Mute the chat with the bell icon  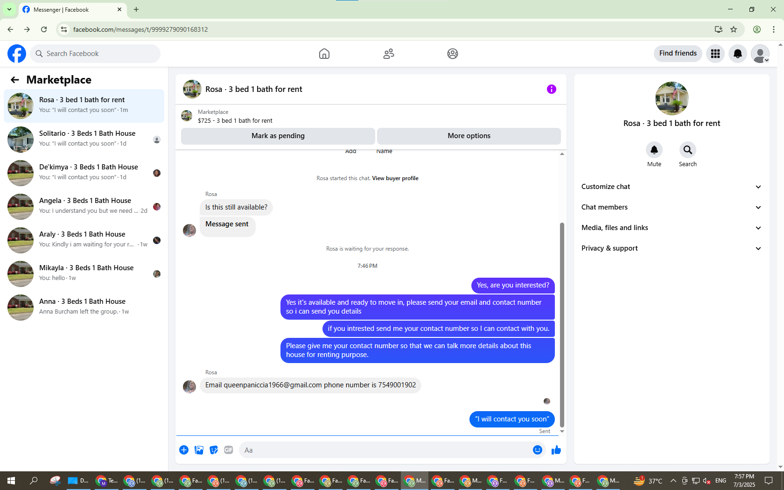click(654, 150)
